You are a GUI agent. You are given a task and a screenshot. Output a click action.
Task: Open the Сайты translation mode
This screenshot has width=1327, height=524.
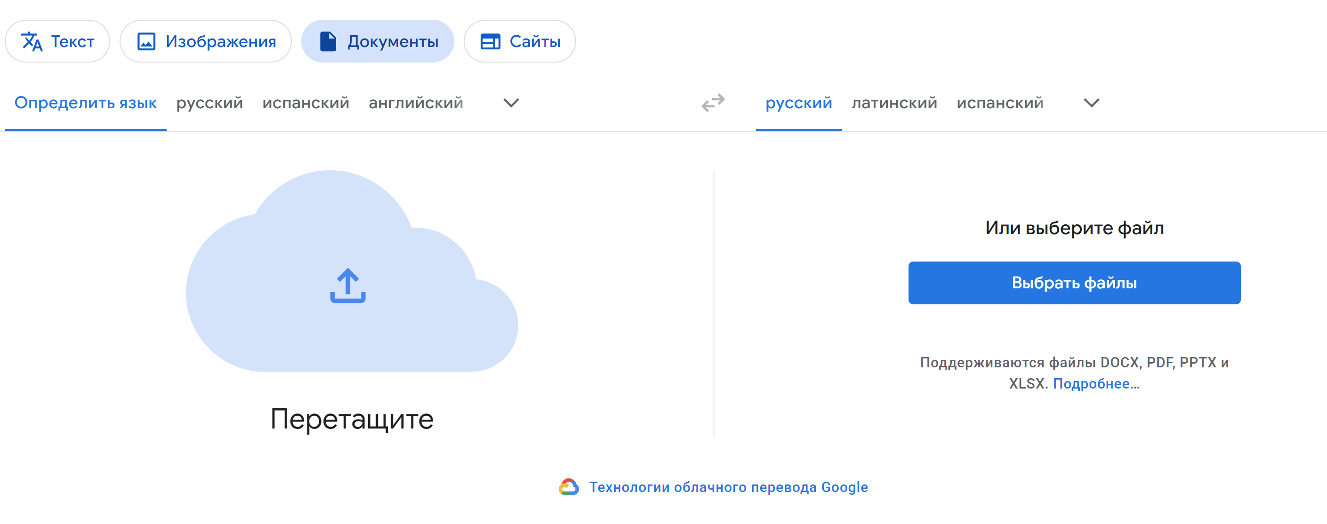point(519,42)
